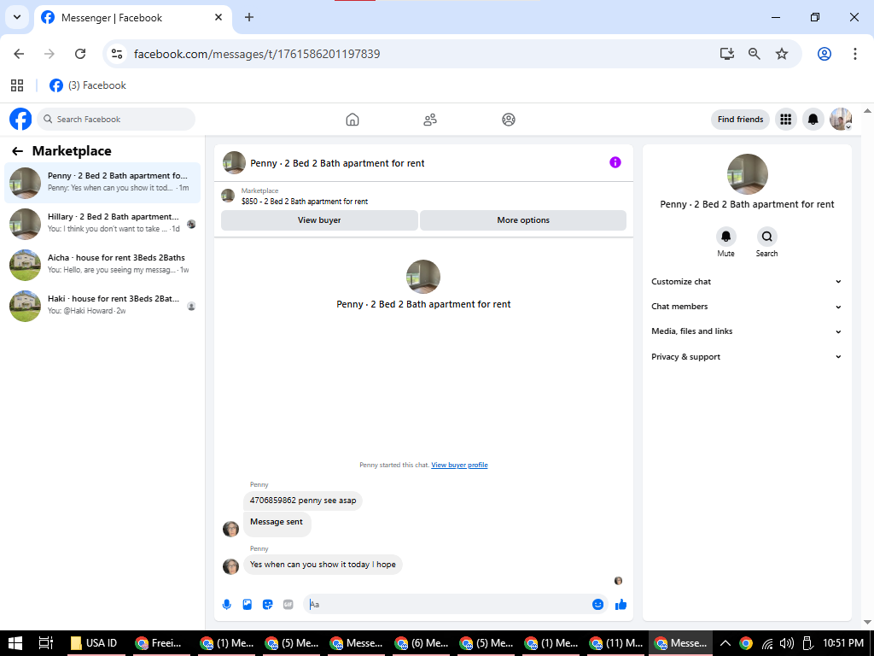Open the Facebook menu grid icon
The width and height of the screenshot is (874, 656).
[x=786, y=120]
